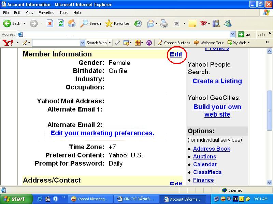Click the vertical scrollbar up arrow

269,51
